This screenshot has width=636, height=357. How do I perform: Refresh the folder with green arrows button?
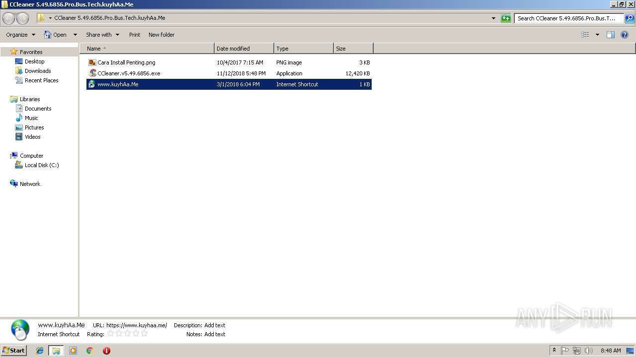[506, 18]
